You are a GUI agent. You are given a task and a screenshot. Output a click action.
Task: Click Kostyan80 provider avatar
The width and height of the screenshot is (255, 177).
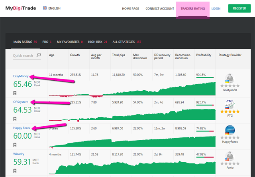point(229,78)
